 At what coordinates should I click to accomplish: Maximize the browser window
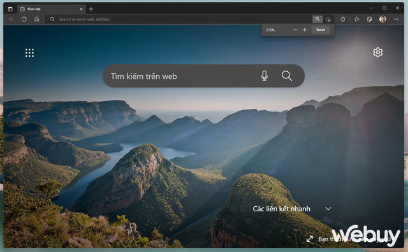[x=384, y=8]
